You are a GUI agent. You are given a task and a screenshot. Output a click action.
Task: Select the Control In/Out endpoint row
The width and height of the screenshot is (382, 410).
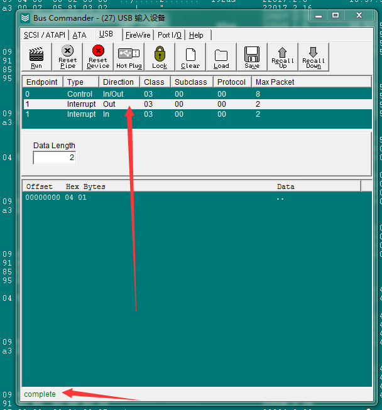[x=197, y=94]
